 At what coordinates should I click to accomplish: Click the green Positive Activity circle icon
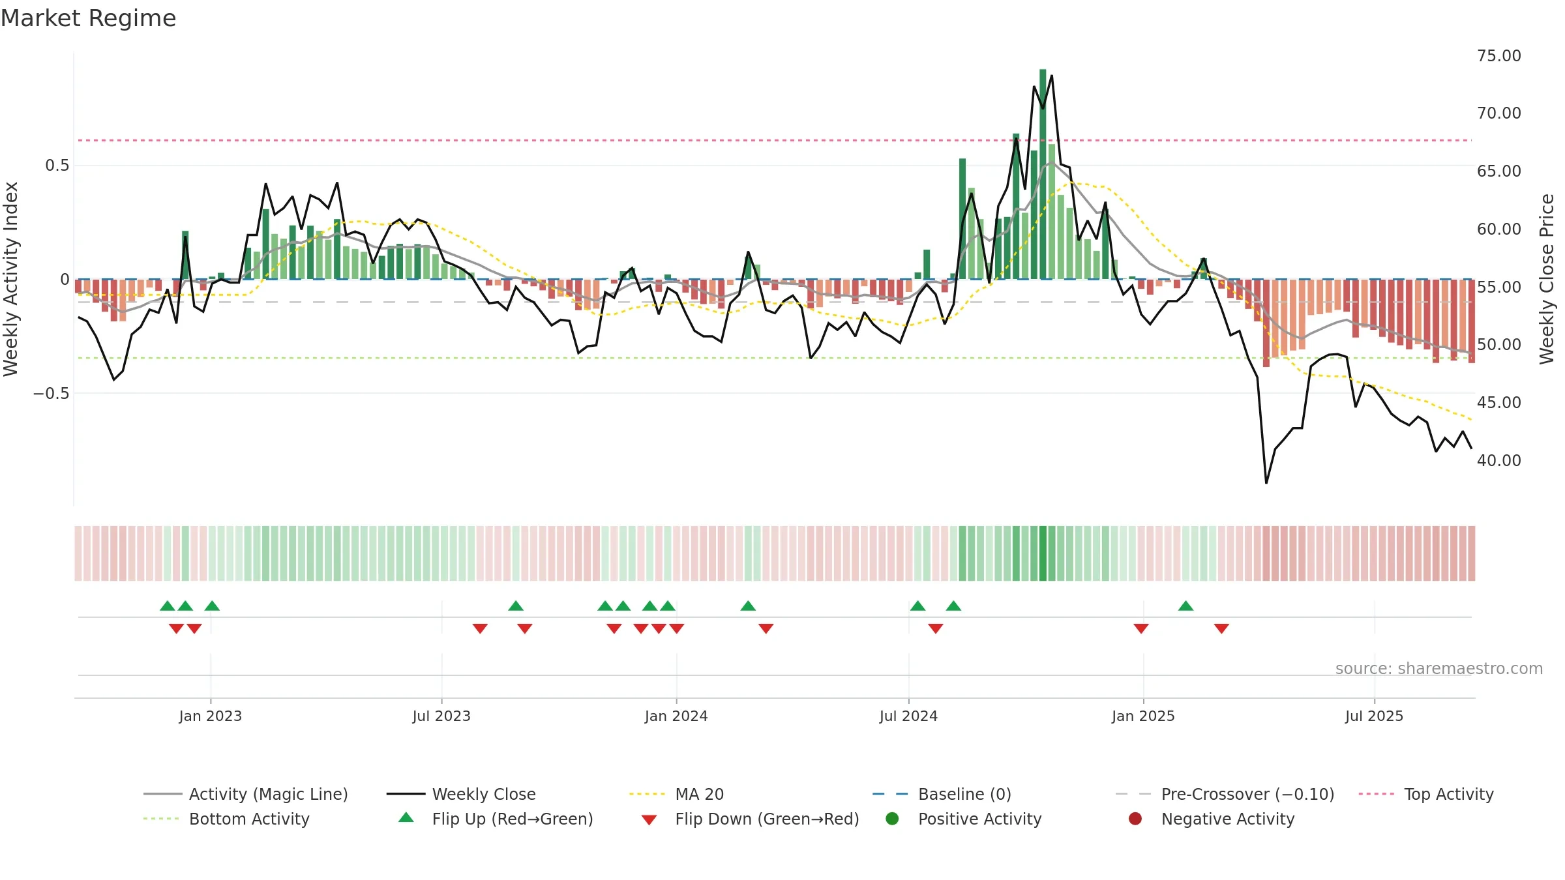[892, 818]
